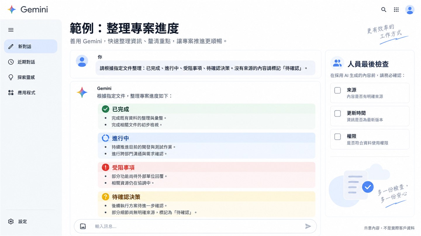421x236 pixels.
Task: Start a new chat via 新對話
Action: click(31, 46)
